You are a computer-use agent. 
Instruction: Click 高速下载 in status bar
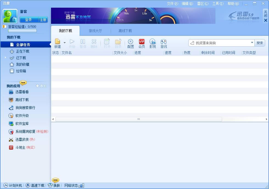[x=35, y=185]
